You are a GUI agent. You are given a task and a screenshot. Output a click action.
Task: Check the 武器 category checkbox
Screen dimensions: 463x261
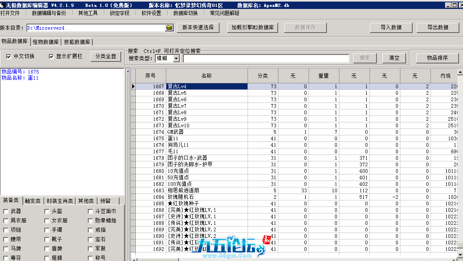click(6, 211)
